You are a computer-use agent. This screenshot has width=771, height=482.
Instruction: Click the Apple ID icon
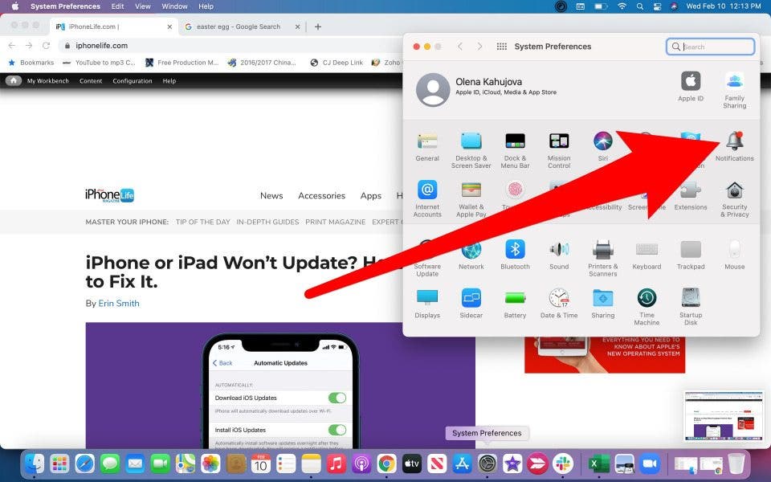click(x=691, y=83)
